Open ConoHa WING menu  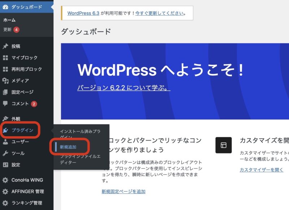27,180
